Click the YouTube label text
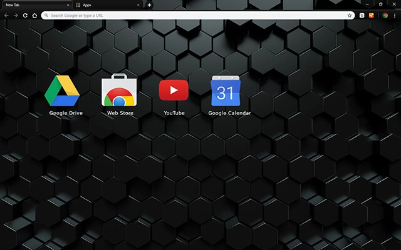This screenshot has width=401, height=250. [174, 113]
